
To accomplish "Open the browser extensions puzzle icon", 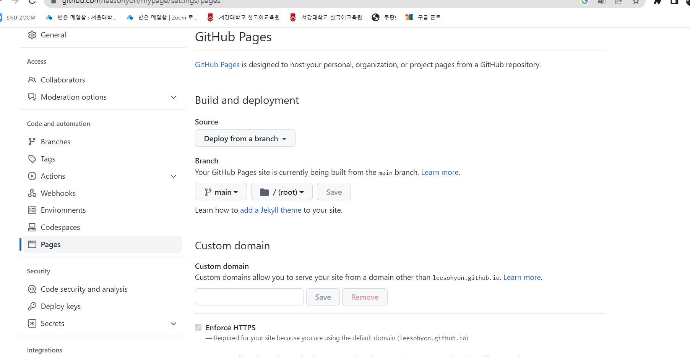I will coord(658,2).
